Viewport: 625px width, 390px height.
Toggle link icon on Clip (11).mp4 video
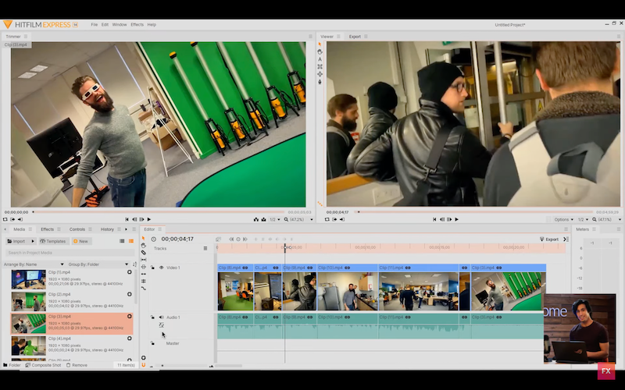pyautogui.click(x=408, y=268)
